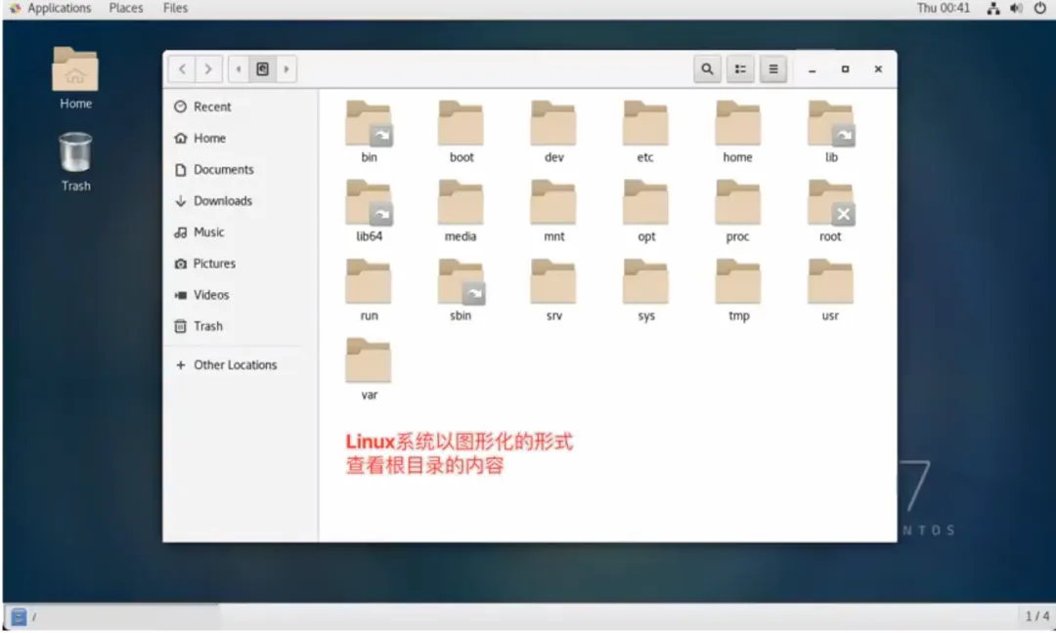Screen dimensions: 1056x633
Task: Open the var folder
Action: click(369, 369)
